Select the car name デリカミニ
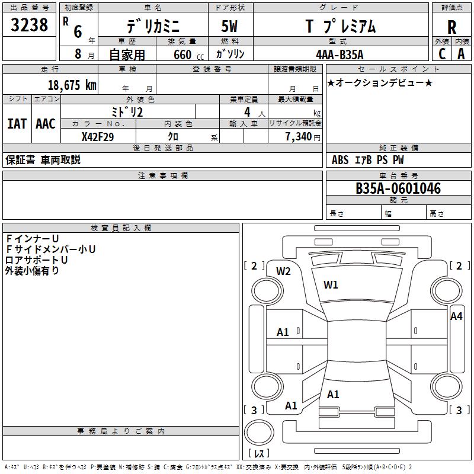 tap(153, 25)
